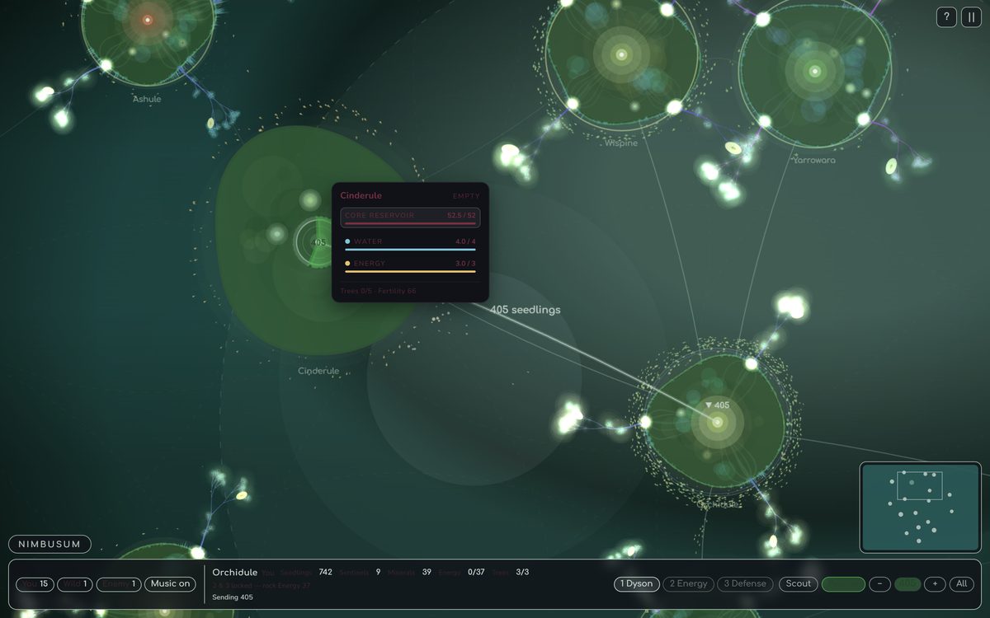Choose the 2 Energy tree type
Image resolution: width=990 pixels, height=618 pixels.
click(x=688, y=584)
